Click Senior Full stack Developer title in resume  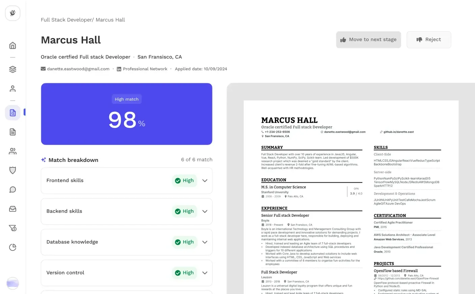pyautogui.click(x=285, y=215)
